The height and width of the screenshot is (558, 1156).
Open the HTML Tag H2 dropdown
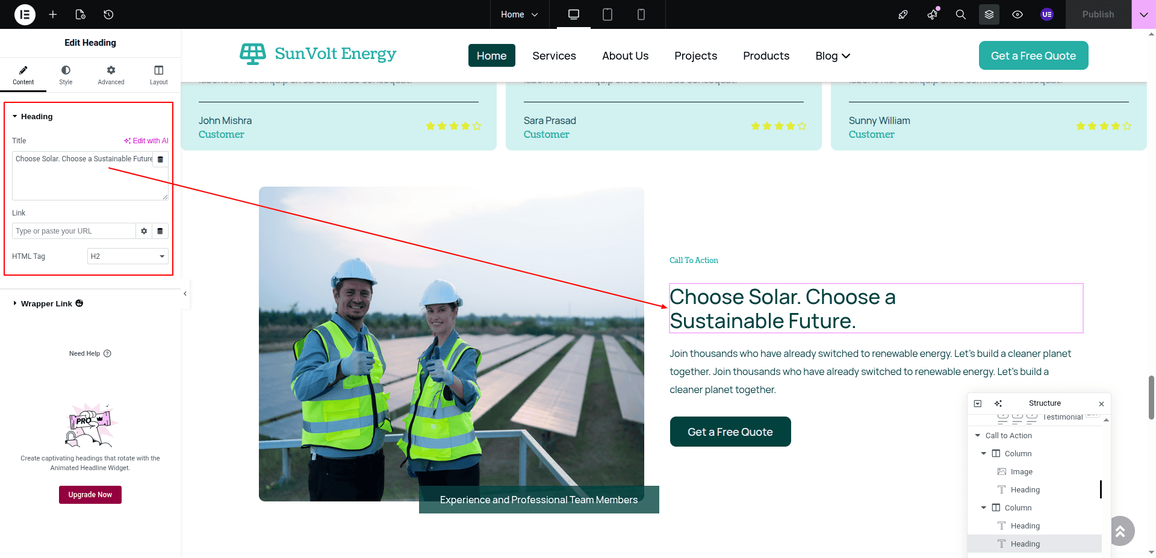128,256
